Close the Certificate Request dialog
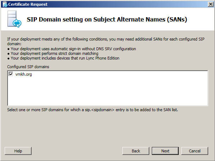The image size is (215, 161). coord(211,4)
